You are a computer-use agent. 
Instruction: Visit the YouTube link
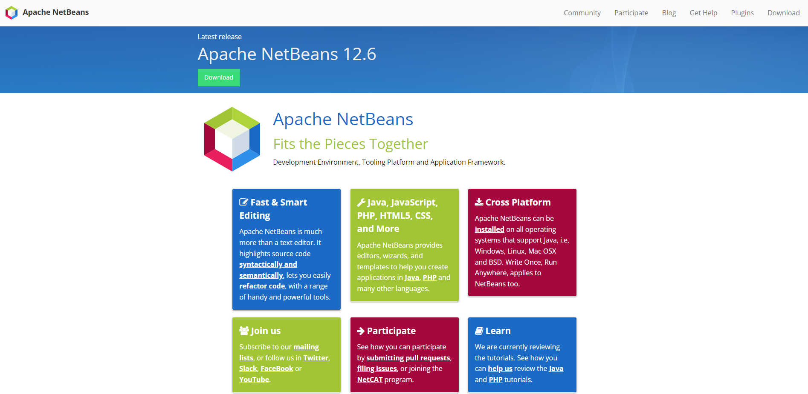click(254, 380)
